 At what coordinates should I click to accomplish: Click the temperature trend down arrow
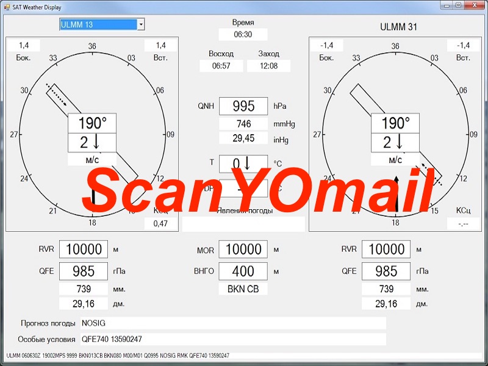click(x=248, y=163)
